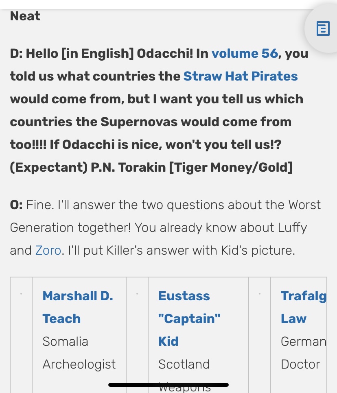337x393 pixels.
Task: Open the volume 56 link
Action: [244, 54]
